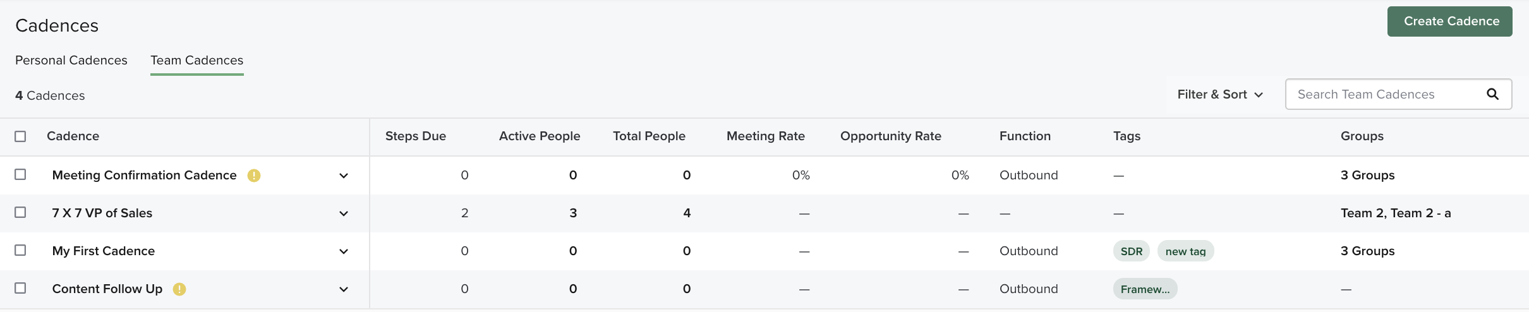Screen dimensions: 1529x312
Task: Click warning icon beside Meeting Confirmation Cadence
Action: (254, 176)
